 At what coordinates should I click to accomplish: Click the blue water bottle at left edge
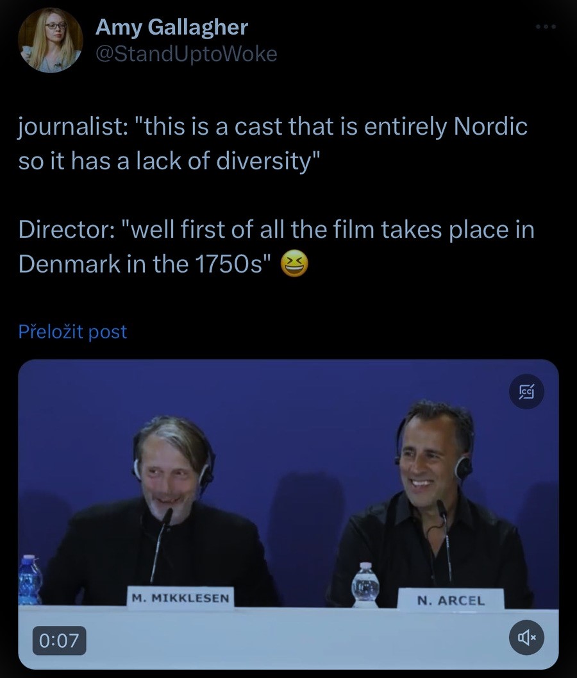tap(30, 579)
